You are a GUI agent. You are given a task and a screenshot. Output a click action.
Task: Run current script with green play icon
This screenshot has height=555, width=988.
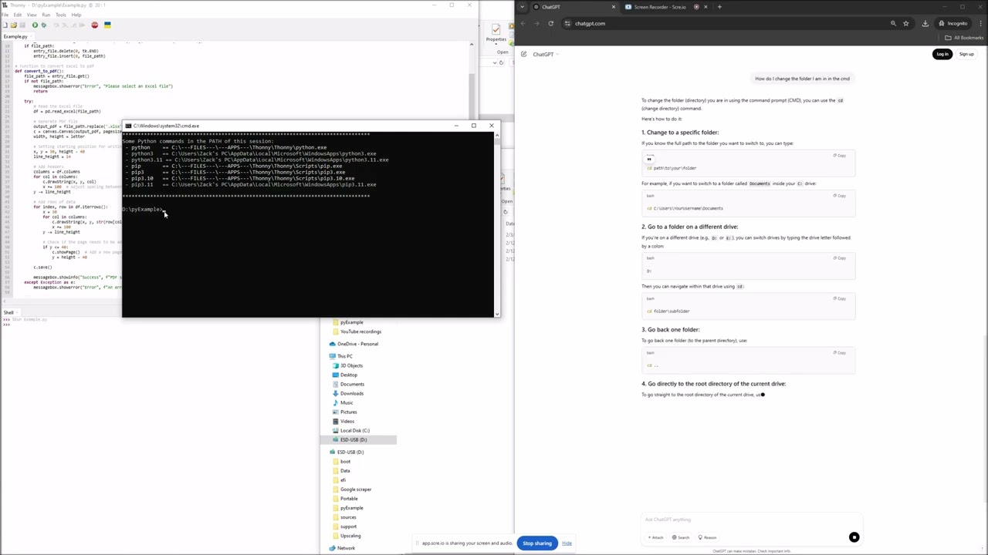pyautogui.click(x=35, y=25)
